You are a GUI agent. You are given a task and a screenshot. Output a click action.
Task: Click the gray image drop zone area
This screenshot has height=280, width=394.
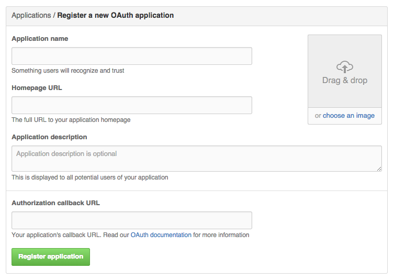click(345, 71)
